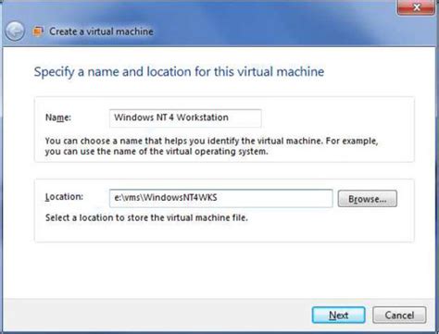Click the Location path input field
Viewport: 439px width, 334px height.
221,198
